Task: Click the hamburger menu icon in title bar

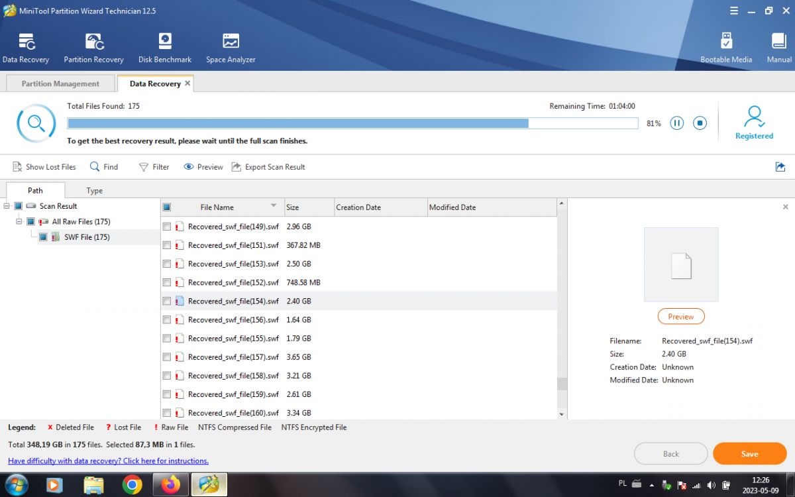Action: click(x=734, y=11)
